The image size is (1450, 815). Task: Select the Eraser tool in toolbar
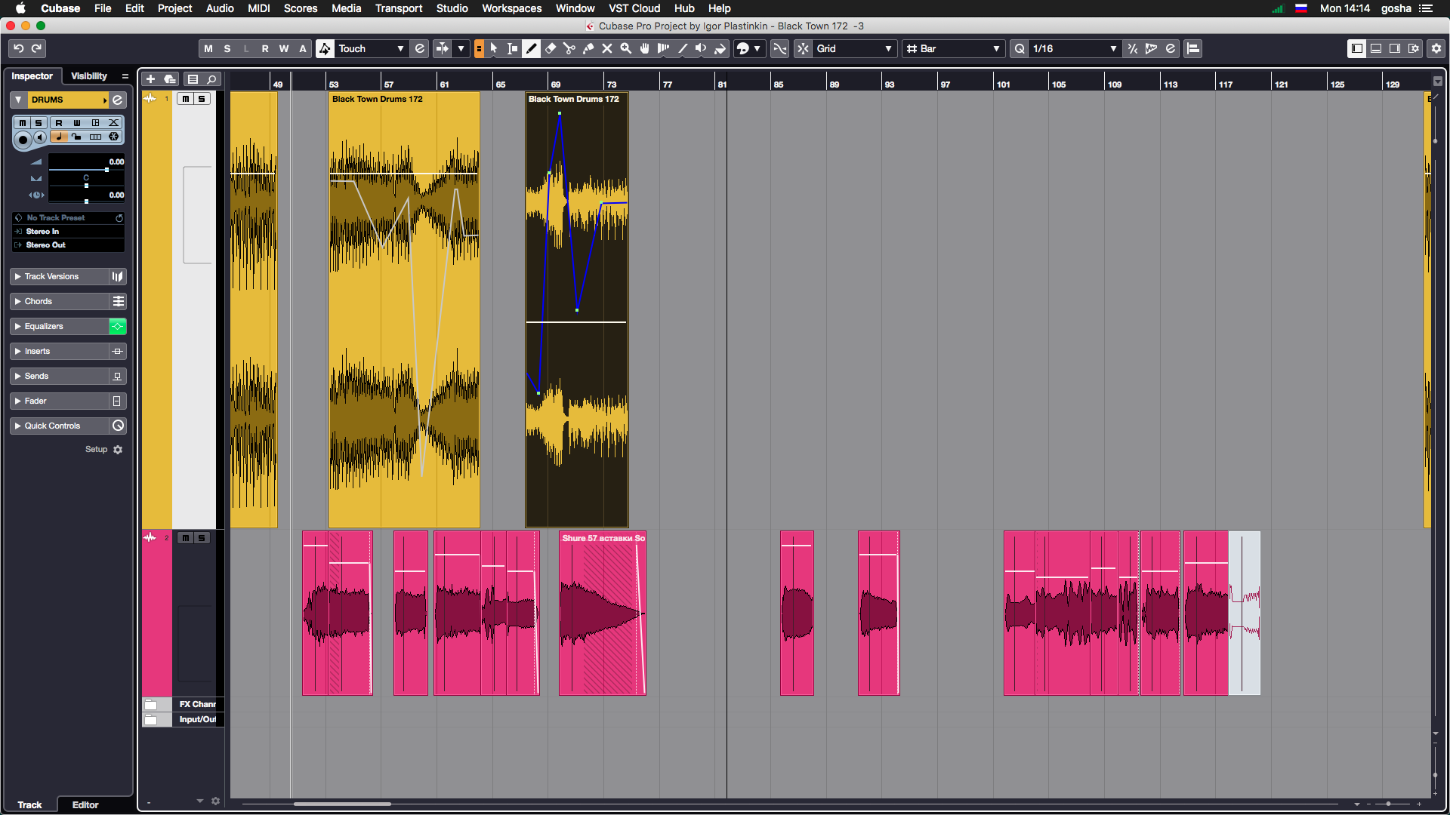[x=551, y=48]
